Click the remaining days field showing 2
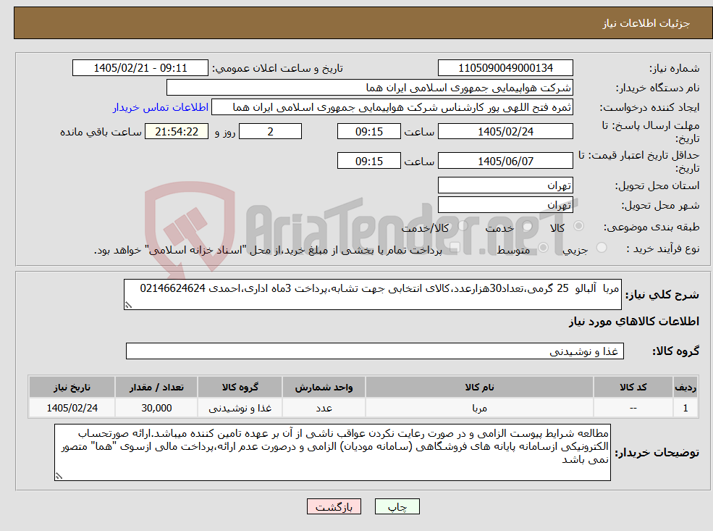This screenshot has width=713, height=531. point(270,132)
